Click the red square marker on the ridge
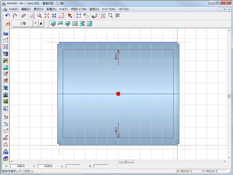This screenshot has height=175, width=233. pyautogui.click(x=118, y=94)
